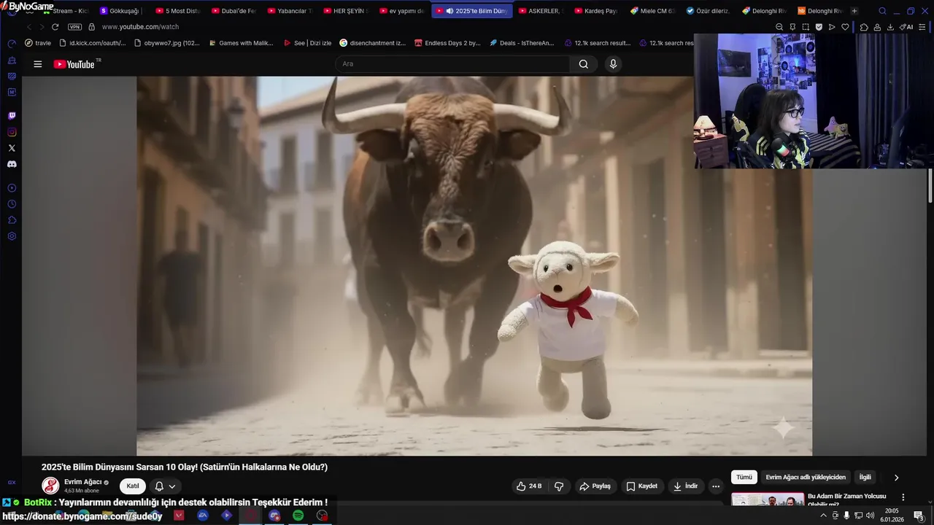This screenshot has height=525, width=934.
Task: Click the pin icon in the address bar
Action: point(792,27)
